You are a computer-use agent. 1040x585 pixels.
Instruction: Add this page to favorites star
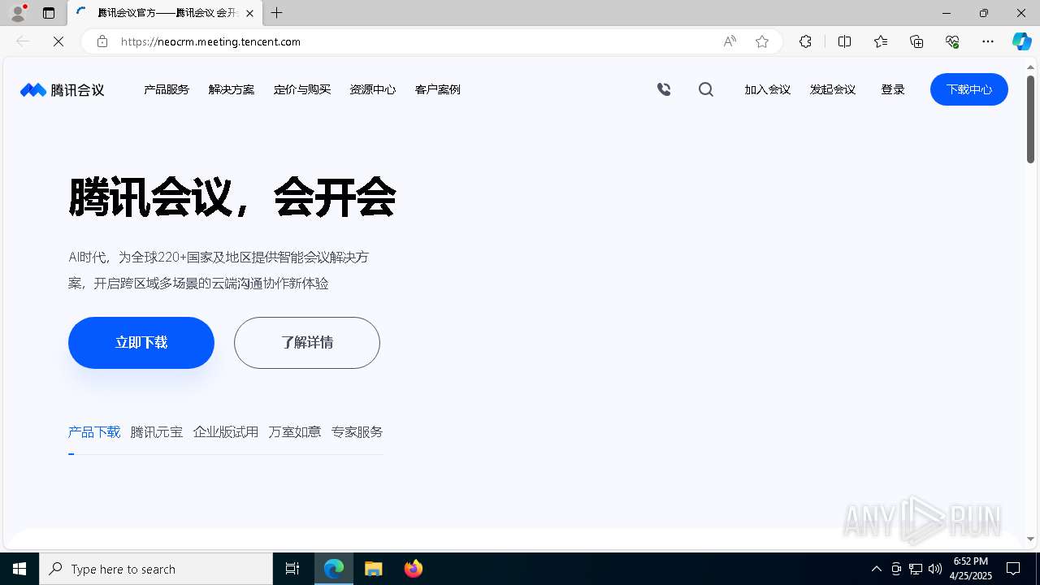(762, 41)
